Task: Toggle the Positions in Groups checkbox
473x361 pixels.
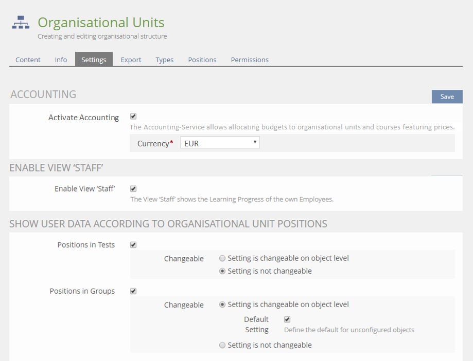Action: click(x=133, y=291)
